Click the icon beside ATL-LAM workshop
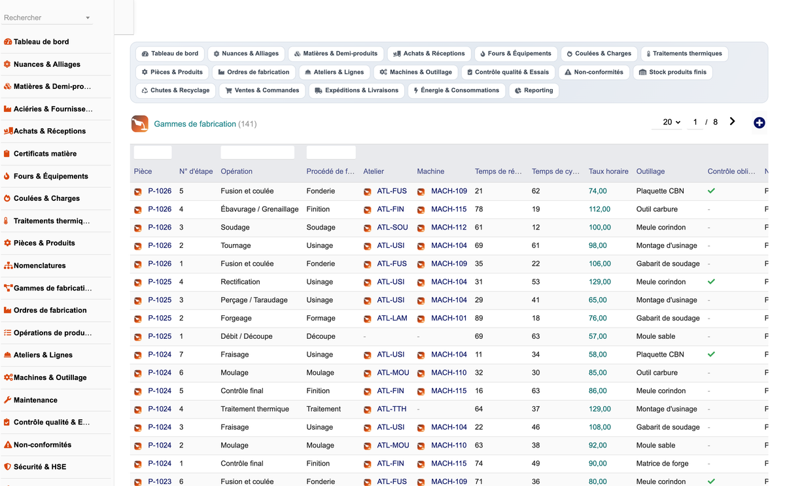This screenshot has width=785, height=486. [x=368, y=319]
